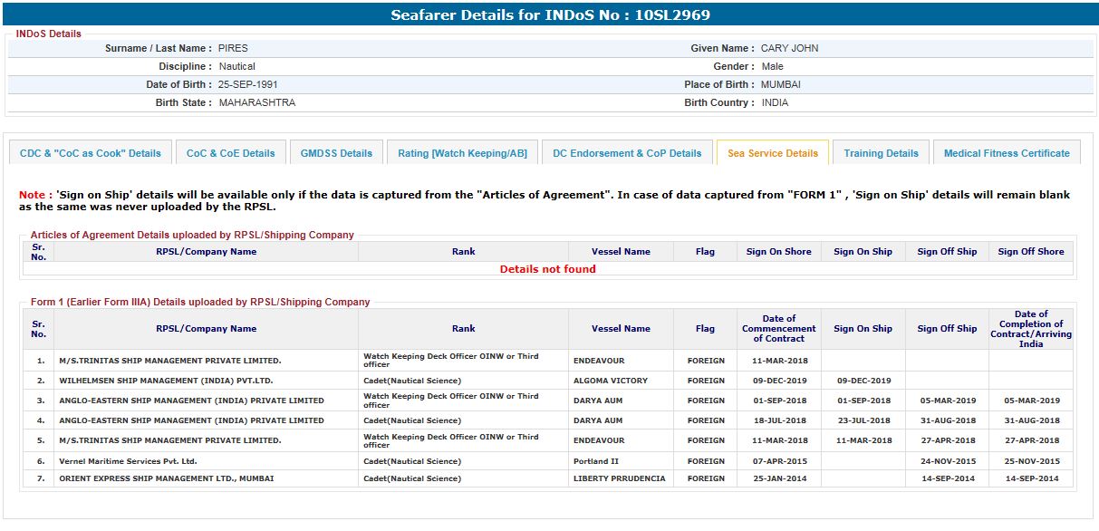Screen dimensions: 1099x531
Task: Click the ORIENT EXPRESS SHIP MANAGEMENT company cell
Action: pos(166,478)
